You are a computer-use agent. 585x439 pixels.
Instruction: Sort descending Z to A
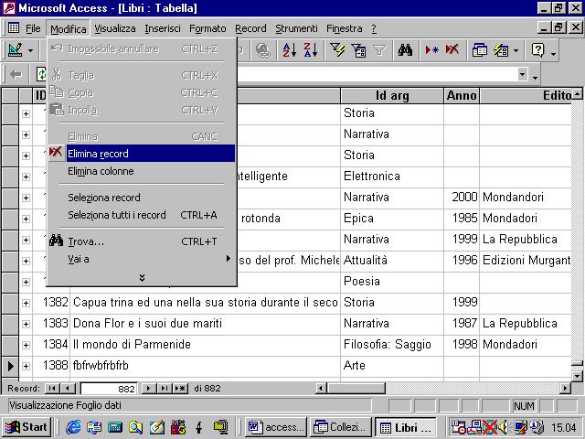click(x=311, y=50)
